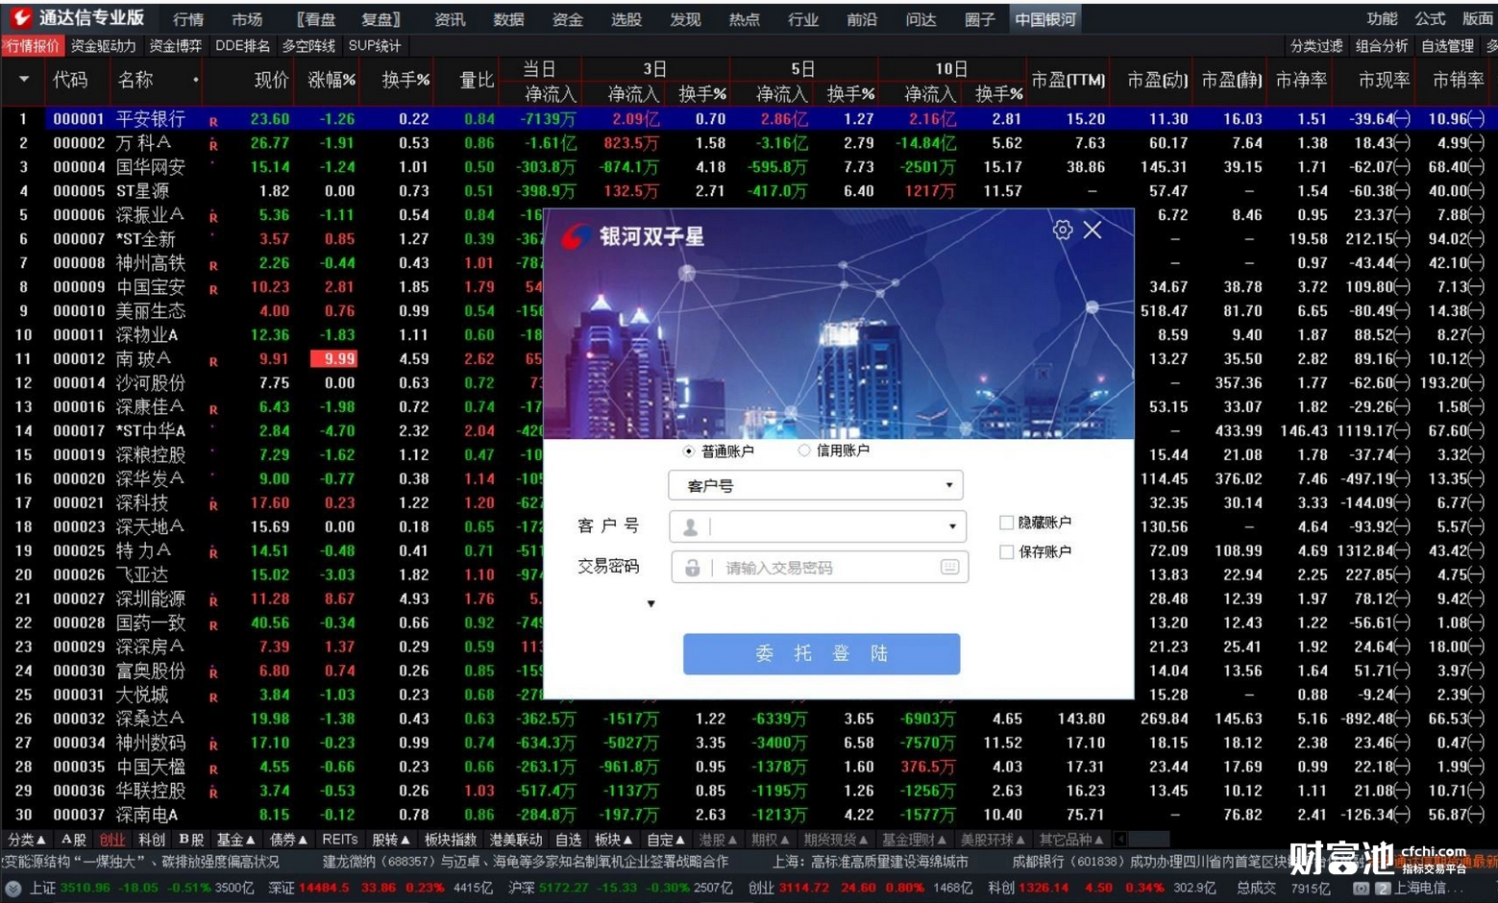Expand the 期权▲ bottom tab menu
The image size is (1498, 903).
click(x=770, y=840)
